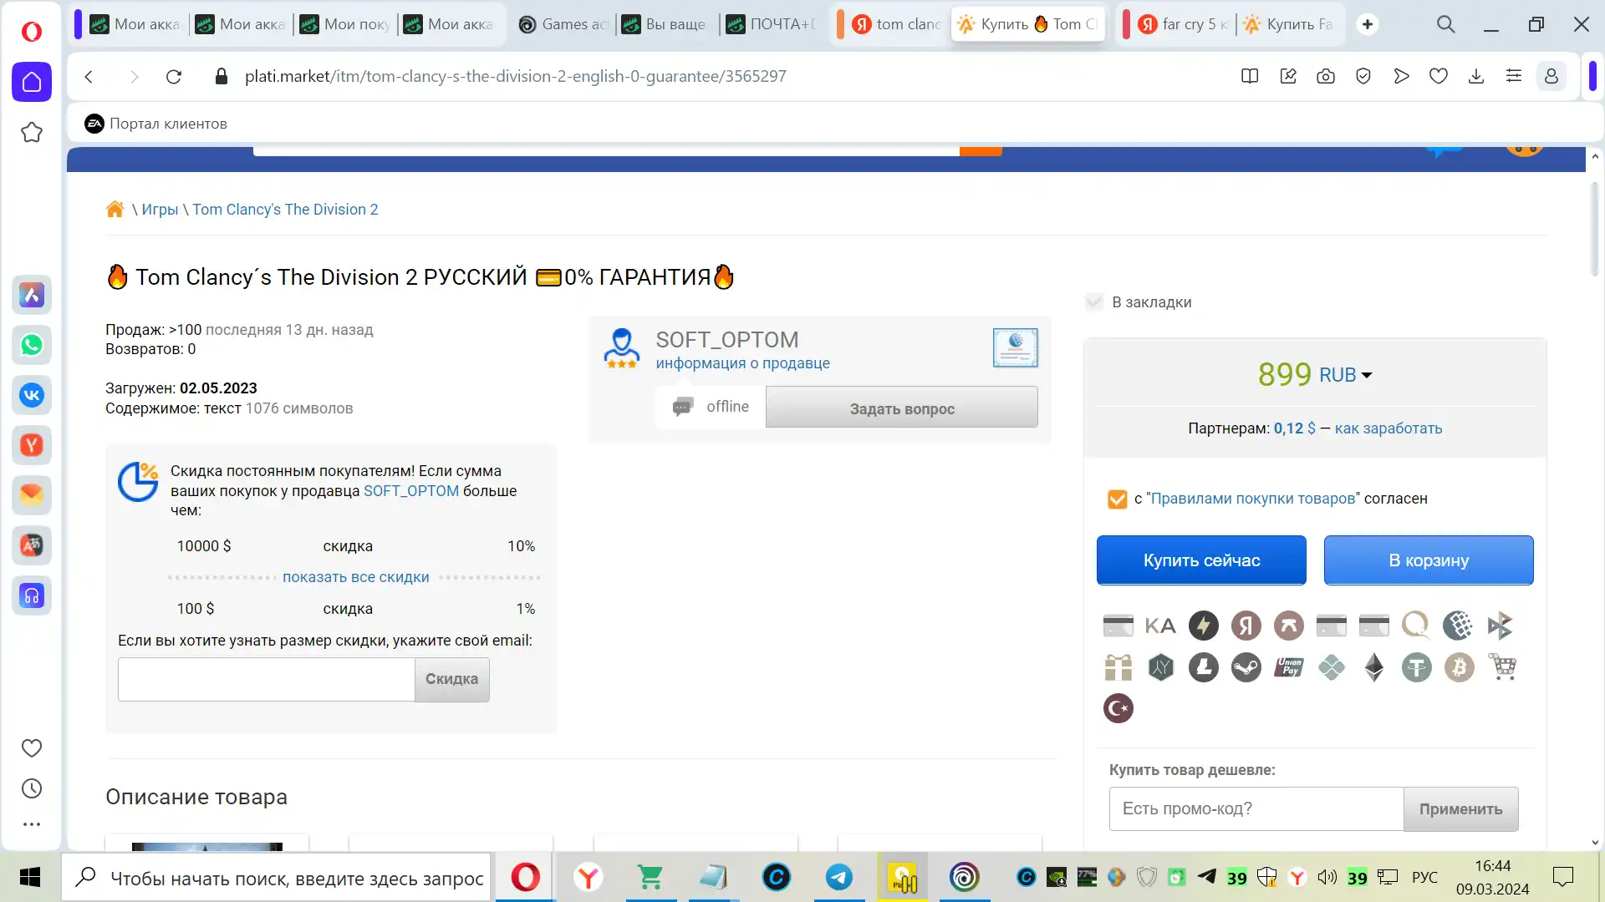This screenshot has width=1605, height=902.
Task: Open 'информация о продавце' link
Action: click(742, 363)
